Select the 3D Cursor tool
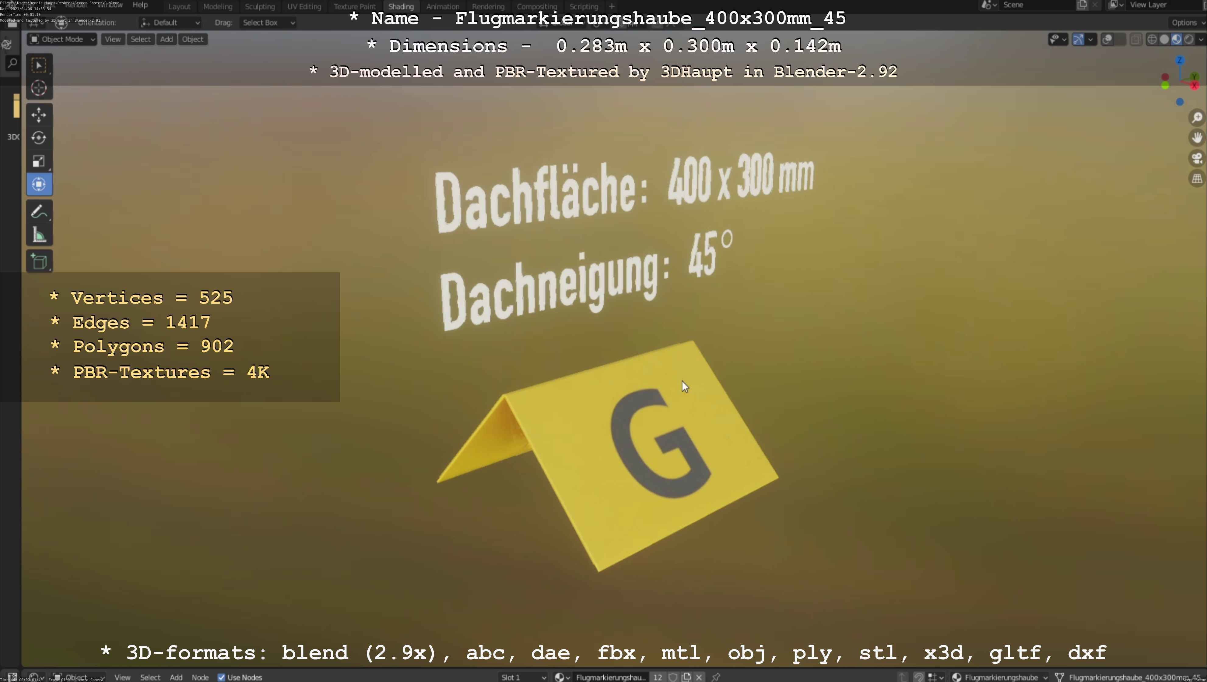Viewport: 1207px width, 682px height. click(x=39, y=88)
